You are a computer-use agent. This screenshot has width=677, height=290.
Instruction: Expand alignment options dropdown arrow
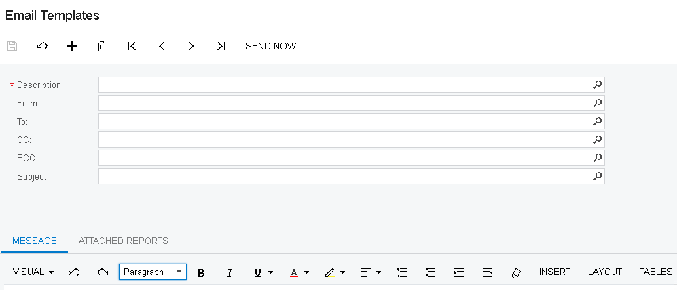point(379,272)
